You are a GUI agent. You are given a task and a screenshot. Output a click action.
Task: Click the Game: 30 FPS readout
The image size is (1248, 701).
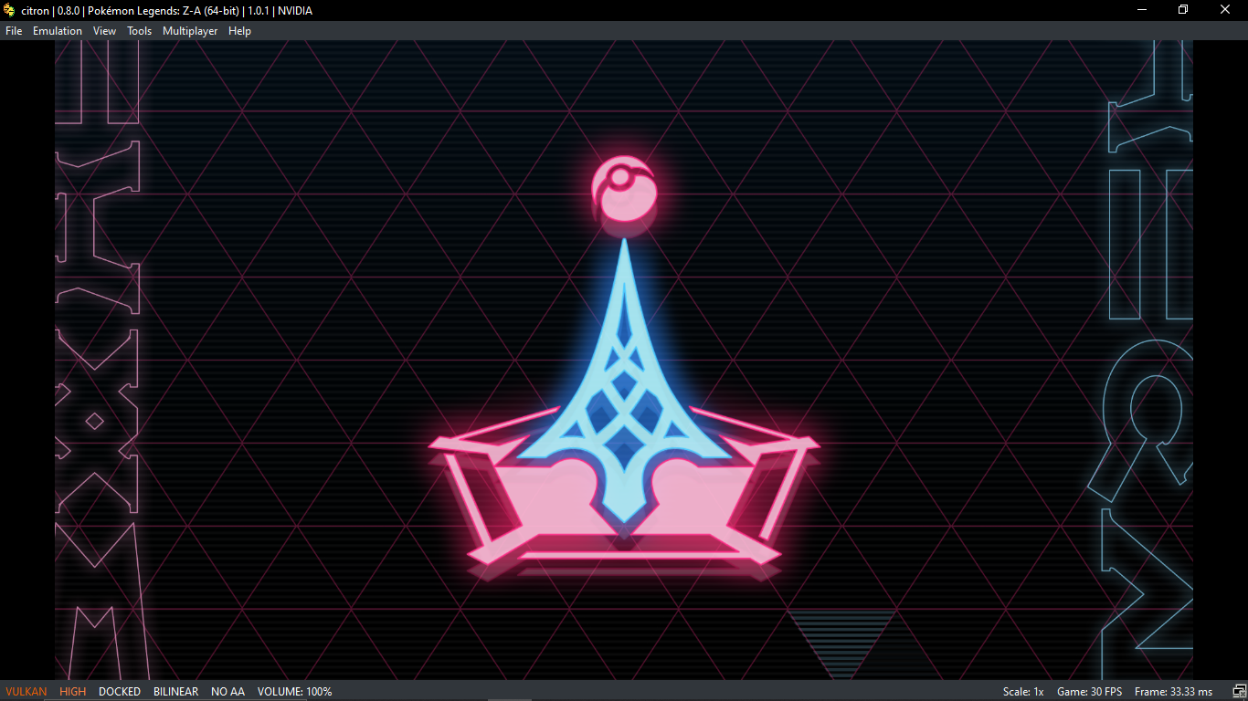click(1090, 692)
